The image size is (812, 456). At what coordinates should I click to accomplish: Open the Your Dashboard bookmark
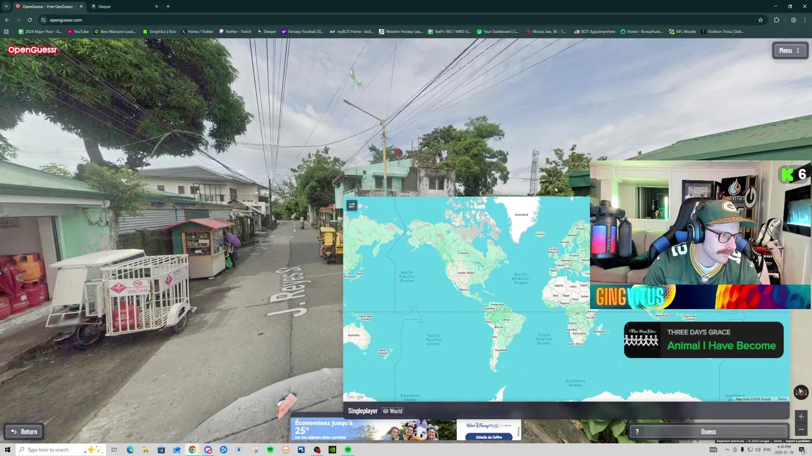pos(498,31)
